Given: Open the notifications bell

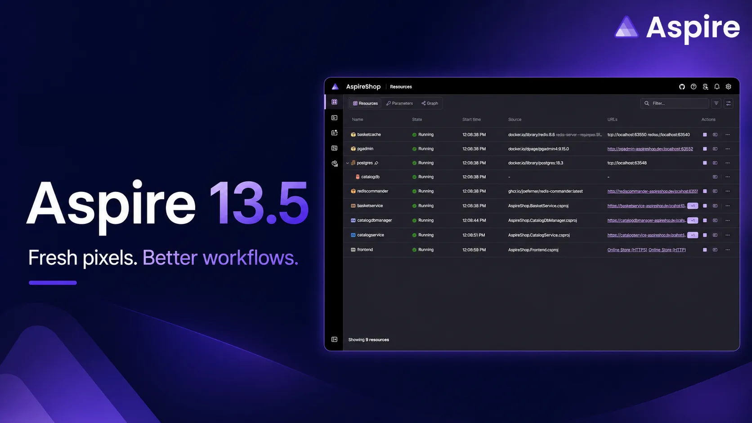Looking at the screenshot, I should (x=717, y=87).
